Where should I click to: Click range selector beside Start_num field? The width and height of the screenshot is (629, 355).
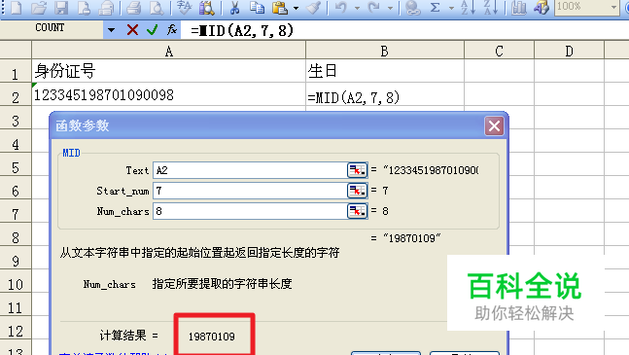click(x=357, y=191)
